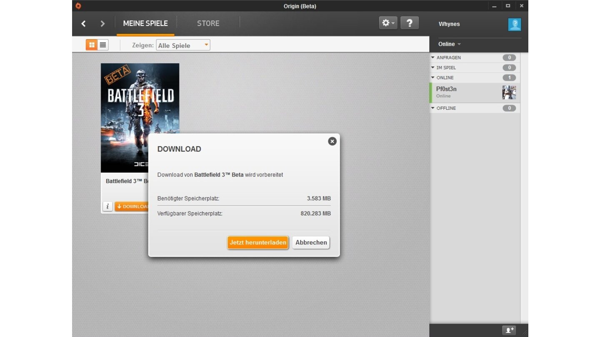600x337 pixels.
Task: Click the Origin logo in the title bar
Action: [x=78, y=6]
